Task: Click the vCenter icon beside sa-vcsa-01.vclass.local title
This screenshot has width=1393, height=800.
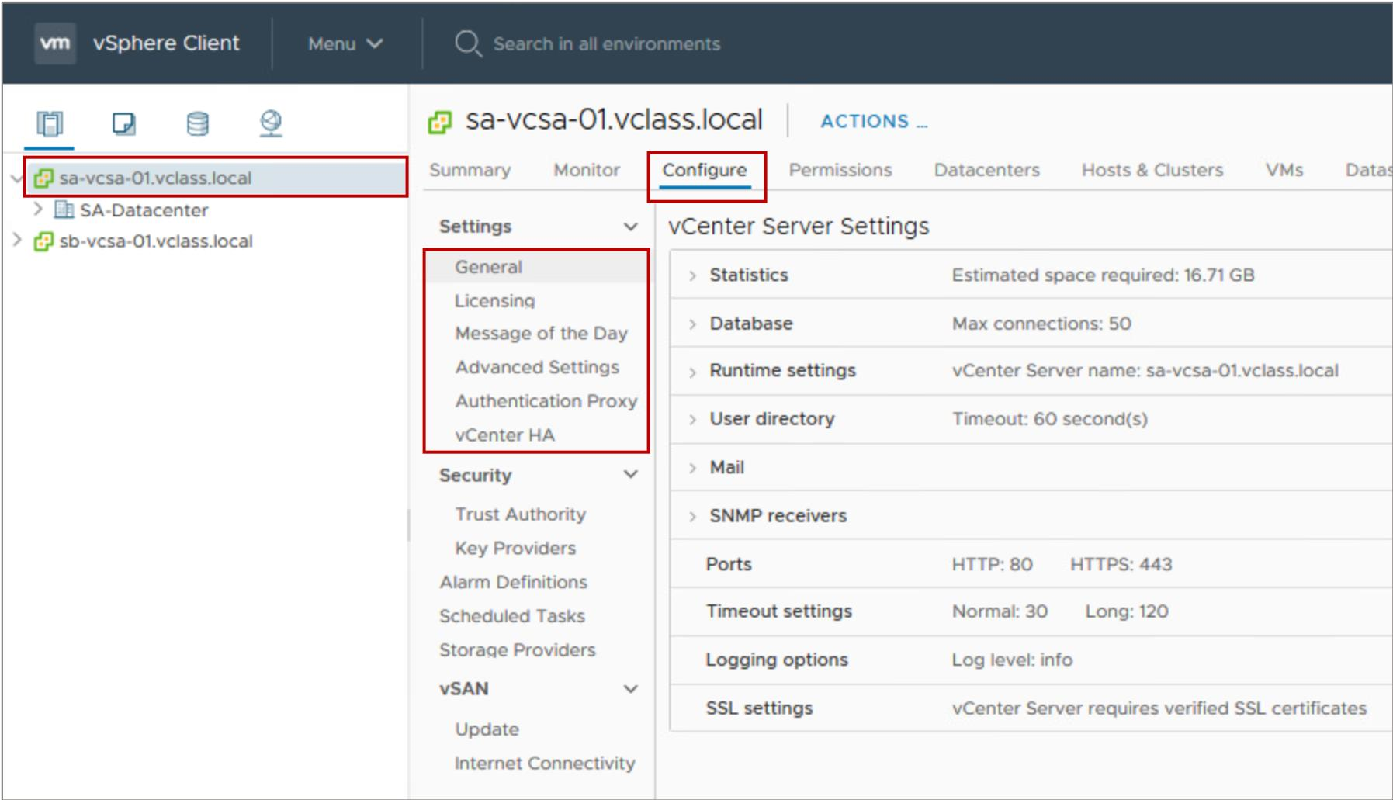Action: pyautogui.click(x=440, y=122)
